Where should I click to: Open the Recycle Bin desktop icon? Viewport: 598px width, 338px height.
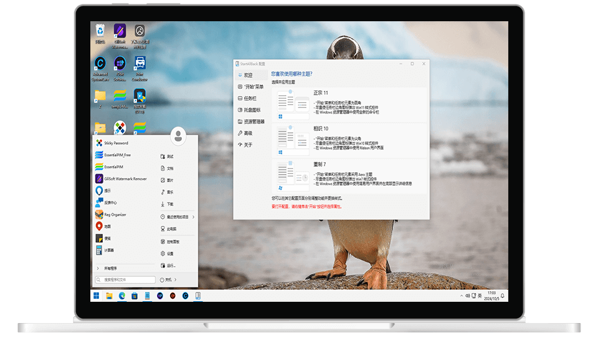100,31
